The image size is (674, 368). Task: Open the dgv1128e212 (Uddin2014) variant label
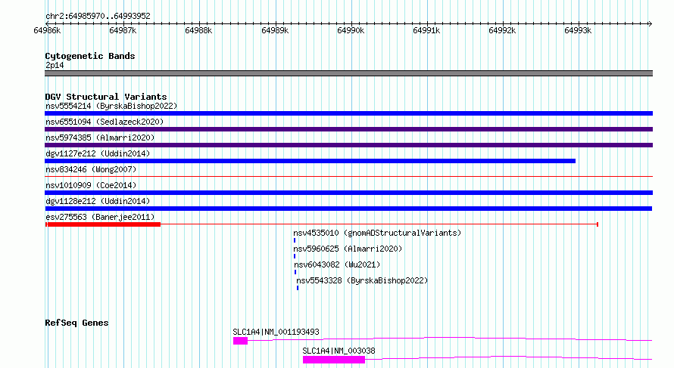98,201
